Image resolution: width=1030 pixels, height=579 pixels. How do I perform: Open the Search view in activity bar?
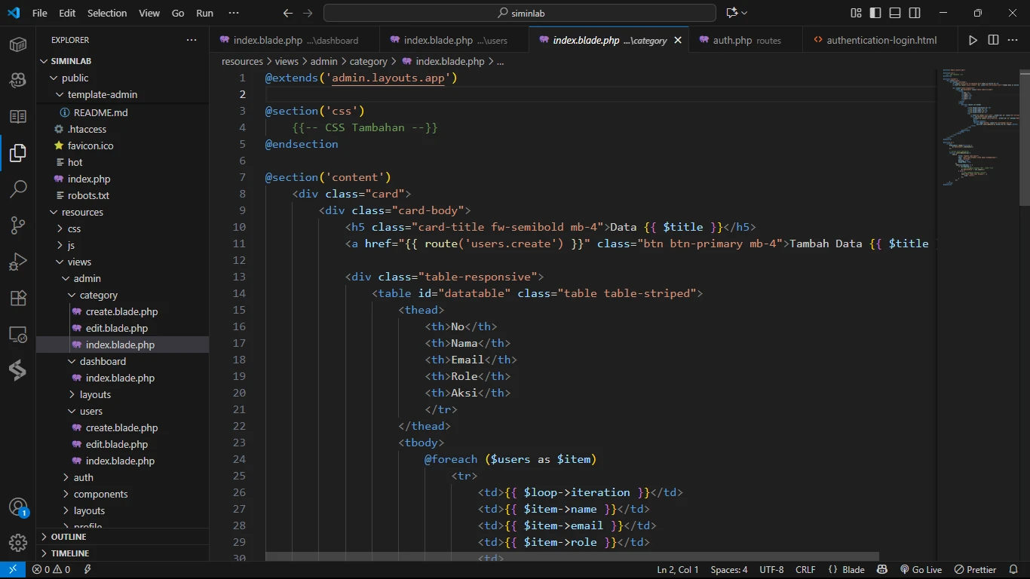pyautogui.click(x=18, y=188)
